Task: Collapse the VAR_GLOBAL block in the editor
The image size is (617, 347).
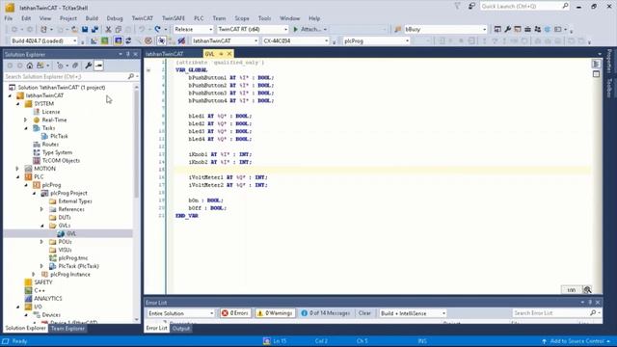Action: pyautogui.click(x=148, y=70)
